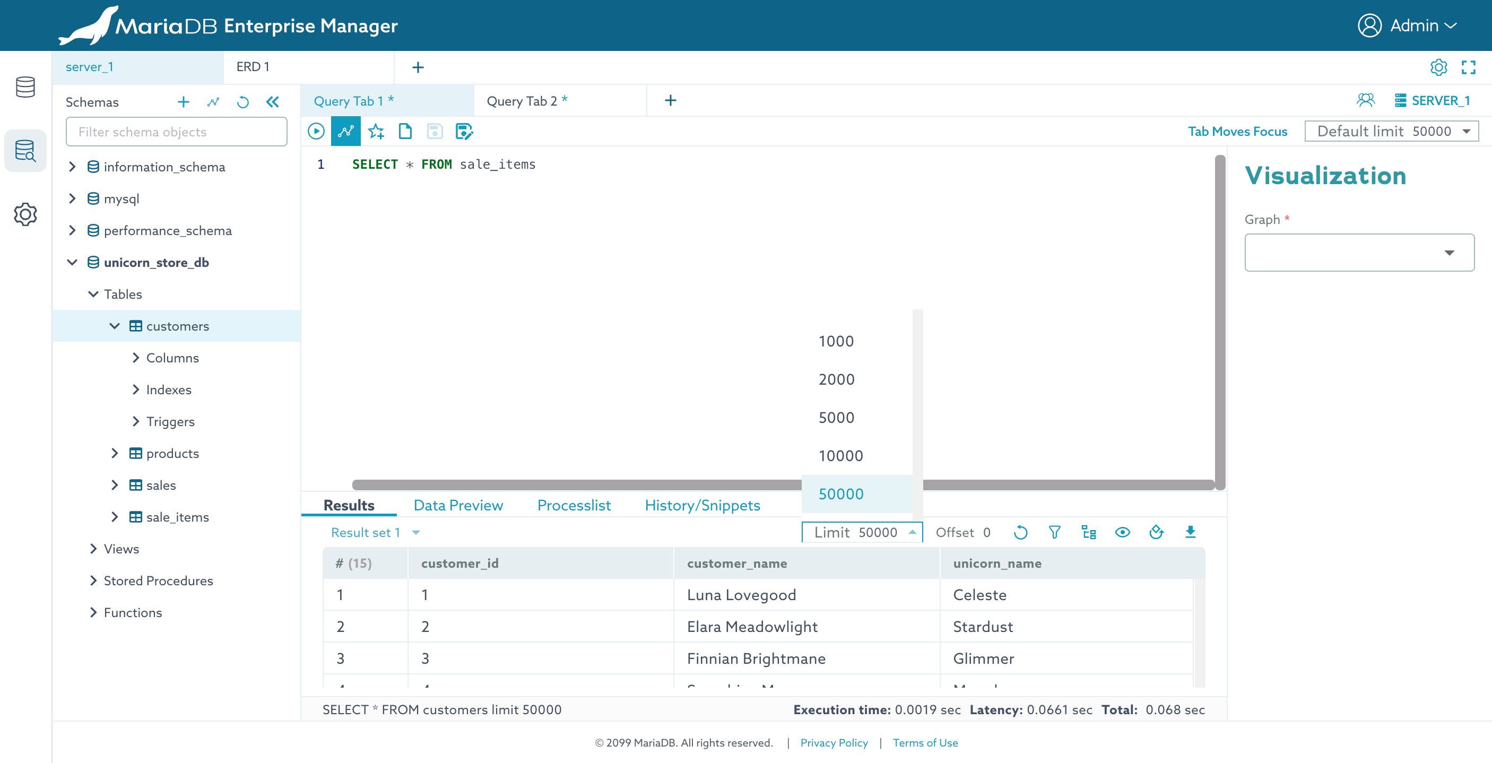Open the Terms of Use link

tap(925, 743)
